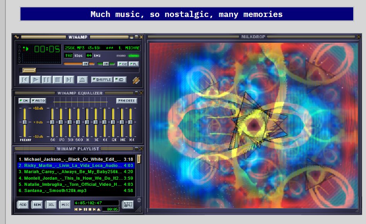The width and height of the screenshot is (366, 224).
Task: Click the Previous track button in main window
Action: pyautogui.click(x=24, y=80)
